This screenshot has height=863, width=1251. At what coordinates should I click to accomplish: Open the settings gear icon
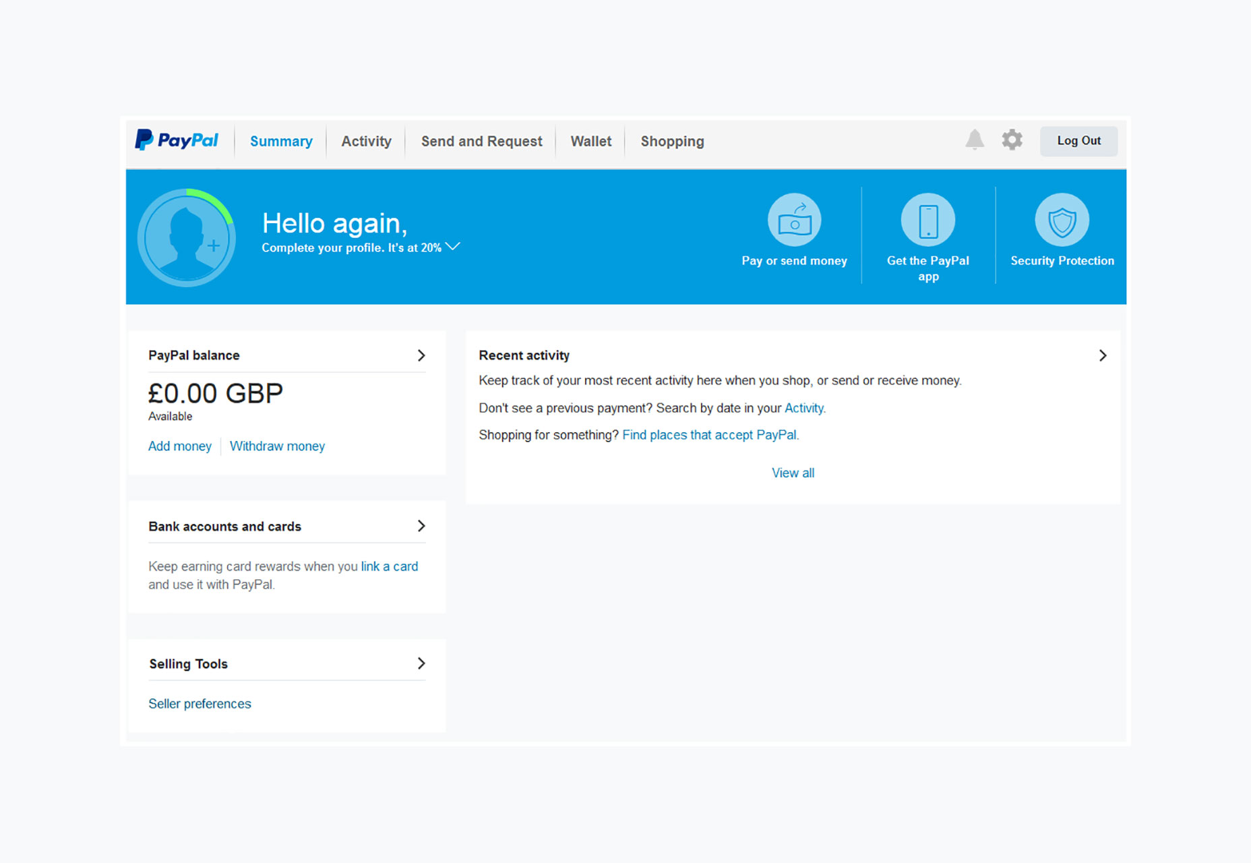pyautogui.click(x=1012, y=140)
